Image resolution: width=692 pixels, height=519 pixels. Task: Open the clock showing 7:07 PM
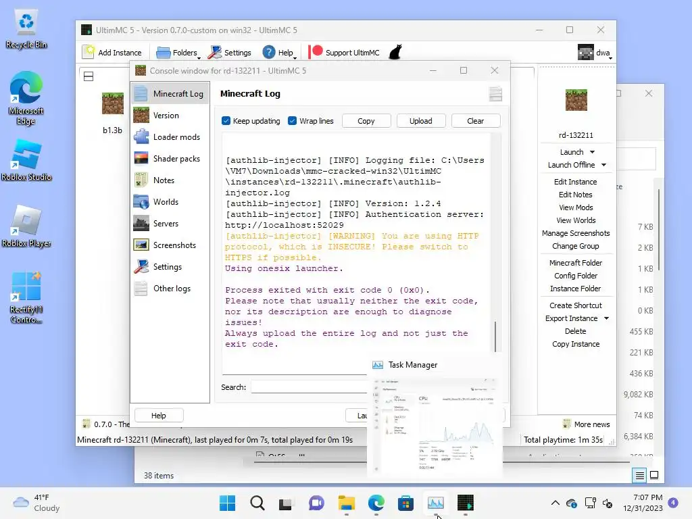tap(643, 503)
